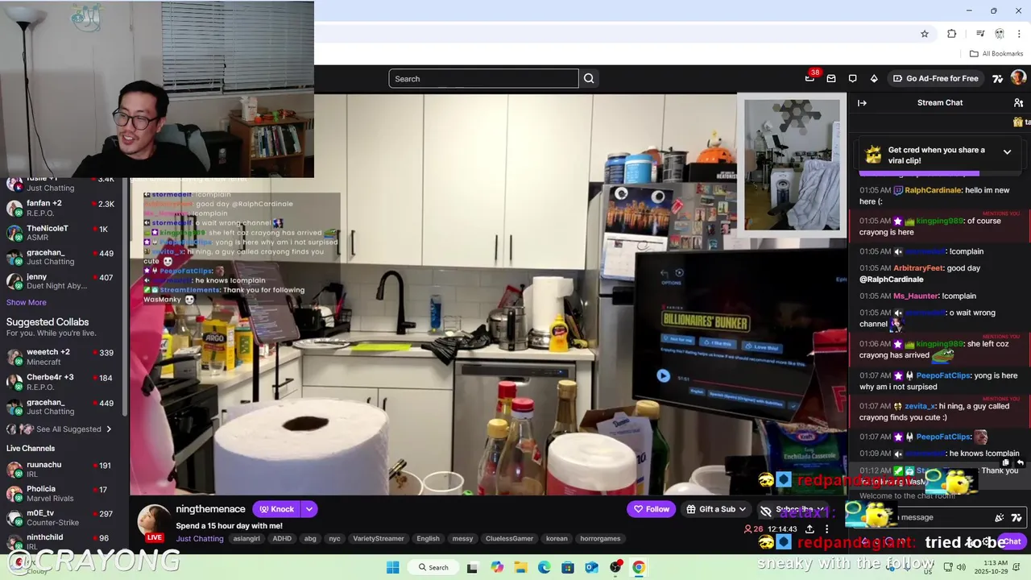Screen dimensions: 1031x580
Task: Open Microsoft Edge from taskbar
Action: 544,567
